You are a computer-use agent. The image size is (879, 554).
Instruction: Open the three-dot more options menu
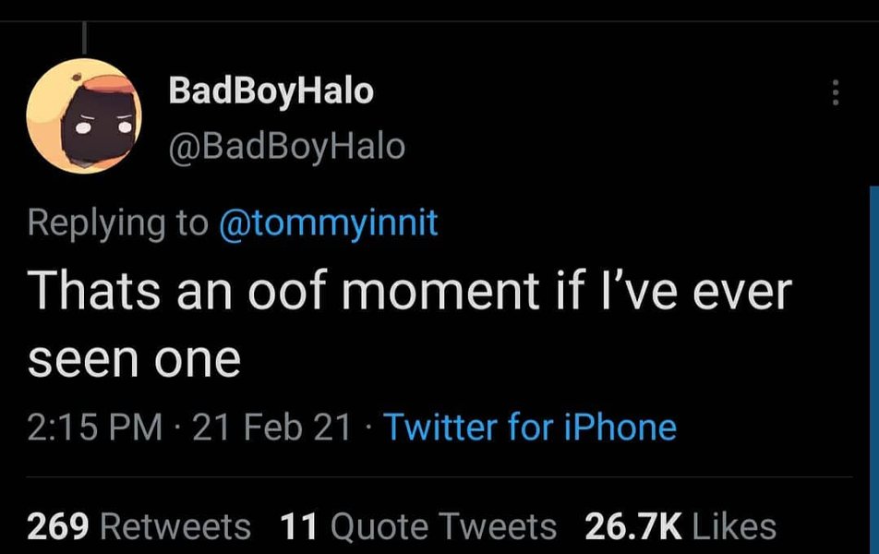coord(836,92)
